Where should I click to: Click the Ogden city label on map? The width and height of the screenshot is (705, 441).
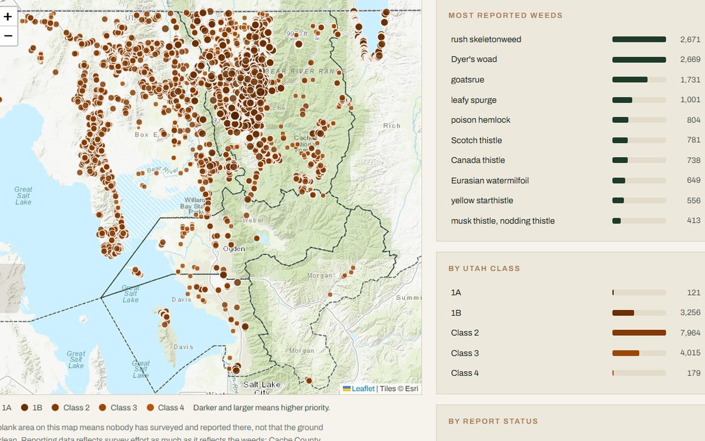pyautogui.click(x=234, y=249)
